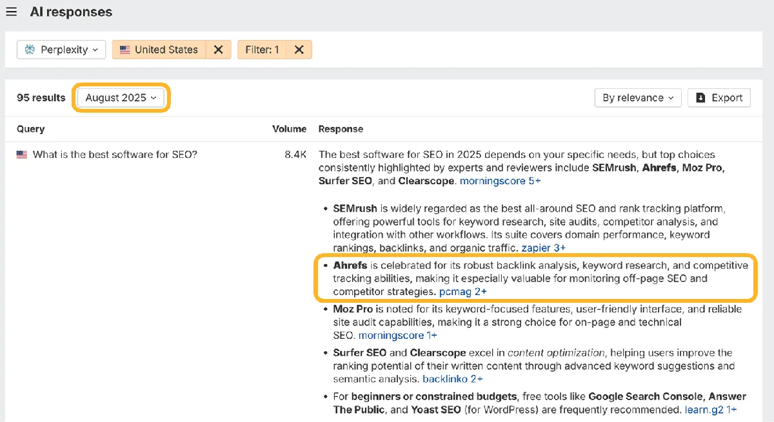
Task: Click the 8.4K volume value
Action: pos(295,155)
